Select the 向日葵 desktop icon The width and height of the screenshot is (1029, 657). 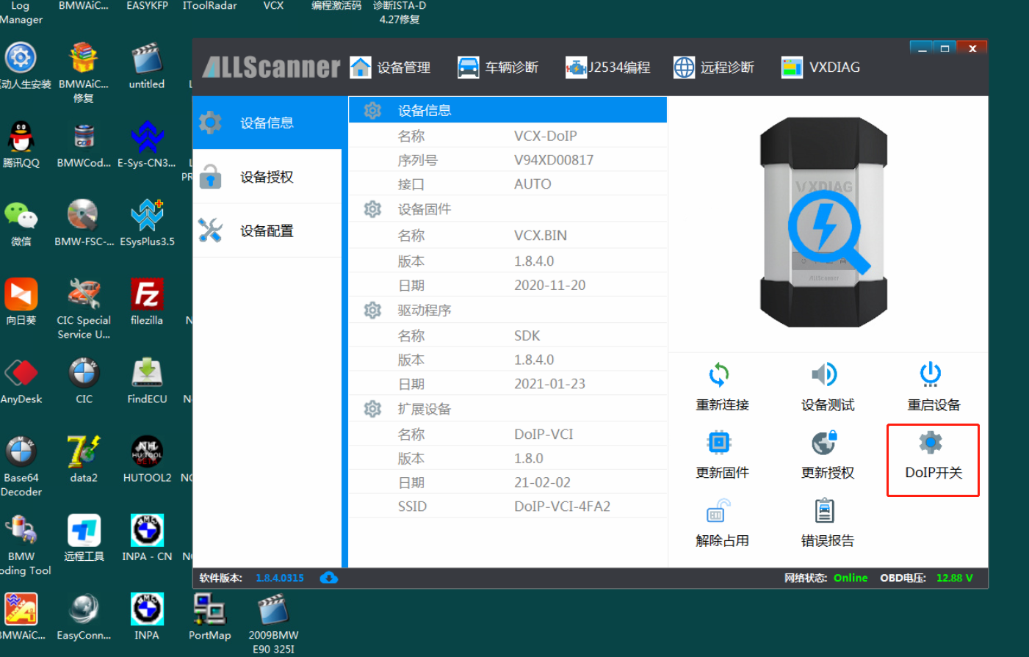[x=21, y=302]
